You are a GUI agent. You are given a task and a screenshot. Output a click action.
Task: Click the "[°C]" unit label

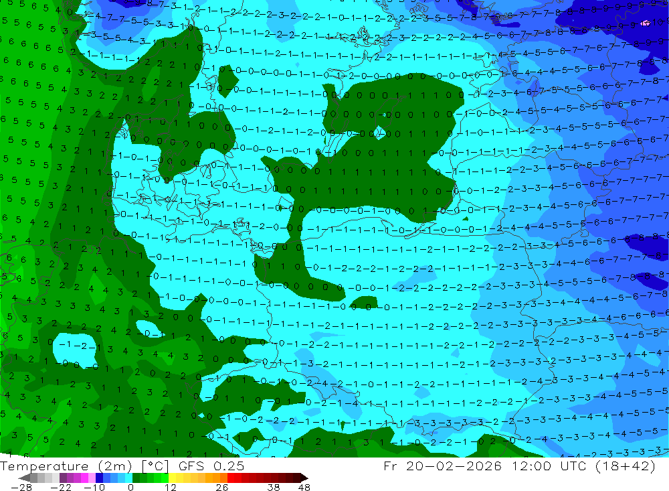(155, 466)
